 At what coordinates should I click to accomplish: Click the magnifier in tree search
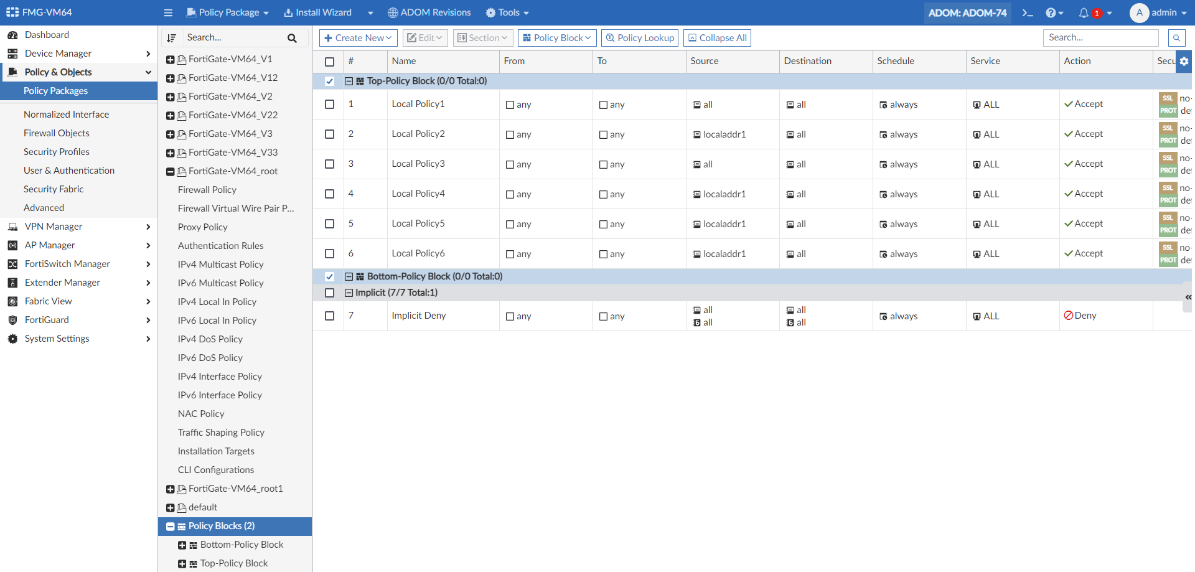292,38
